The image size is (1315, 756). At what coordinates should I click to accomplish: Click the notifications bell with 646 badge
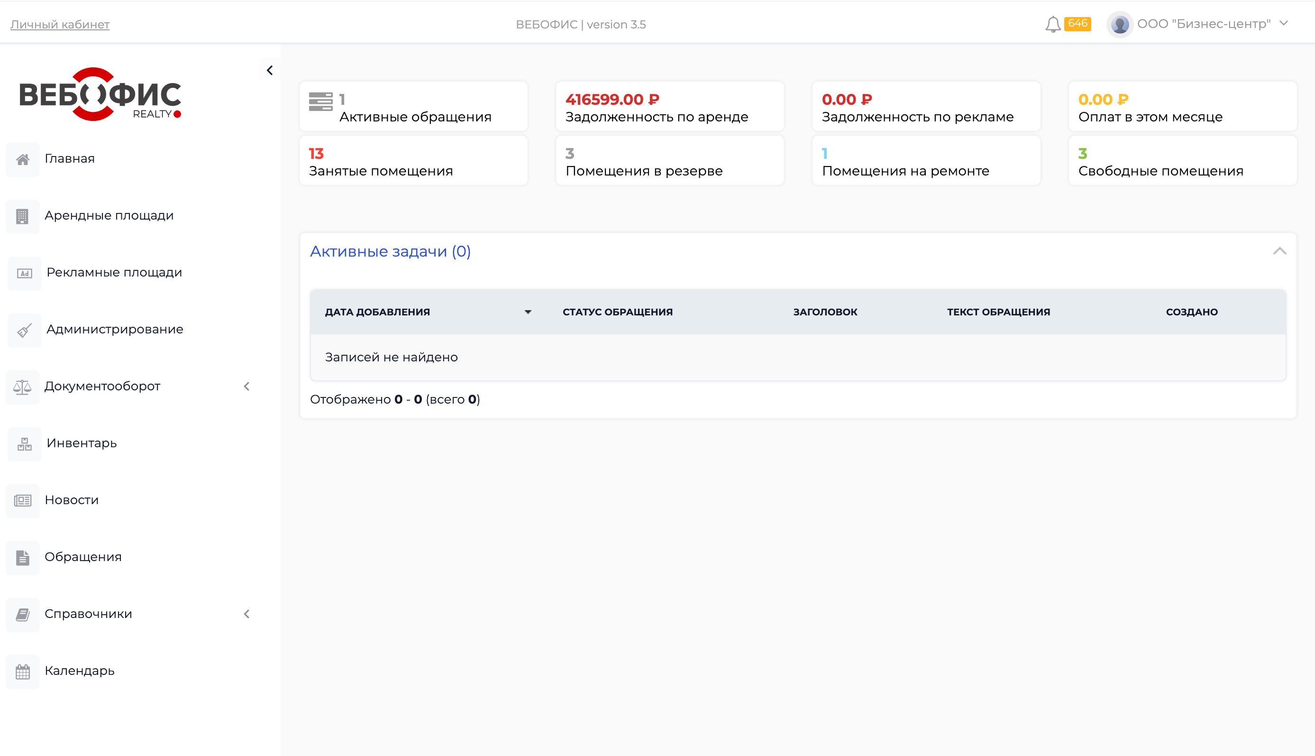(1054, 23)
